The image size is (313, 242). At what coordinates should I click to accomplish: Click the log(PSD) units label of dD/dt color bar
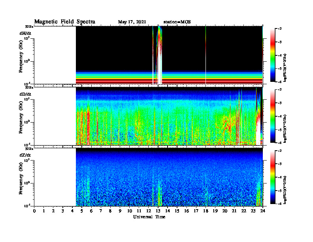pos(285,129)
